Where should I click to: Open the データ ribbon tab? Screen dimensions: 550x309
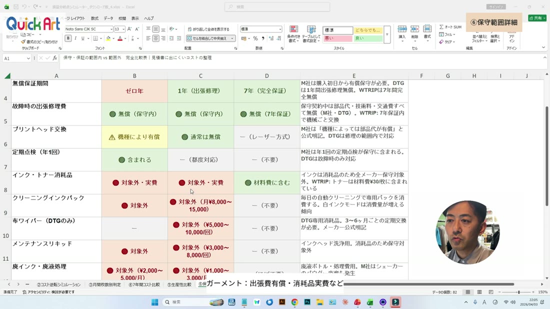(108, 18)
